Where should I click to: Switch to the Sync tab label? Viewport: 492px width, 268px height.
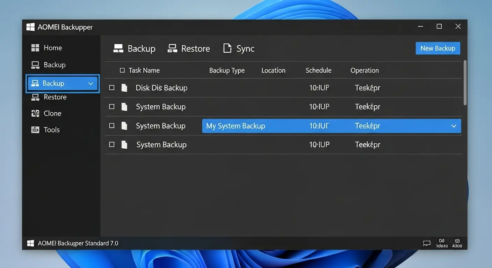coord(245,49)
